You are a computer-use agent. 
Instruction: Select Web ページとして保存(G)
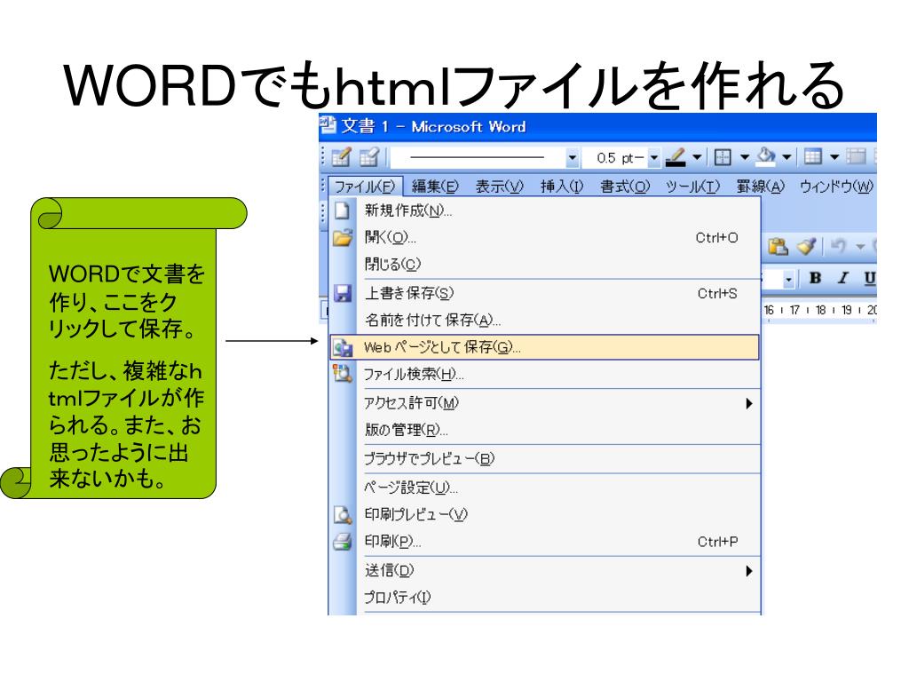pos(544,347)
